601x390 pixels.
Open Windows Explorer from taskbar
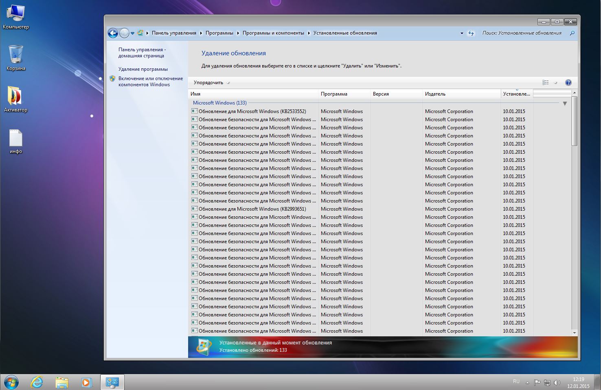click(x=62, y=382)
